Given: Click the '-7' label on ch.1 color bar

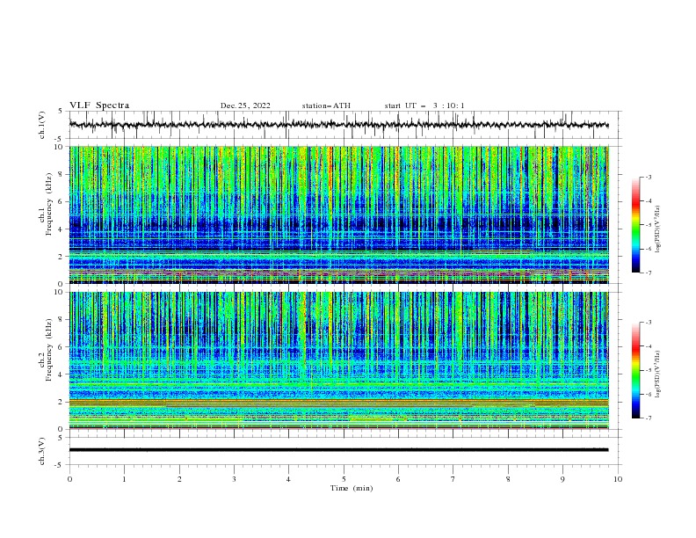Looking at the screenshot, I should [649, 273].
